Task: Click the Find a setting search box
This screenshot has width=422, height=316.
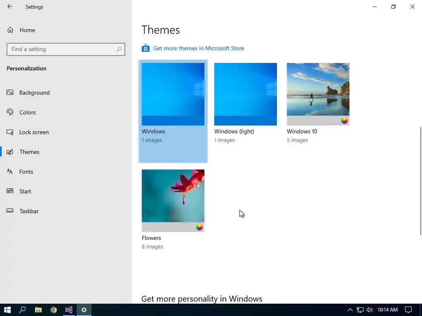Action: (x=66, y=49)
